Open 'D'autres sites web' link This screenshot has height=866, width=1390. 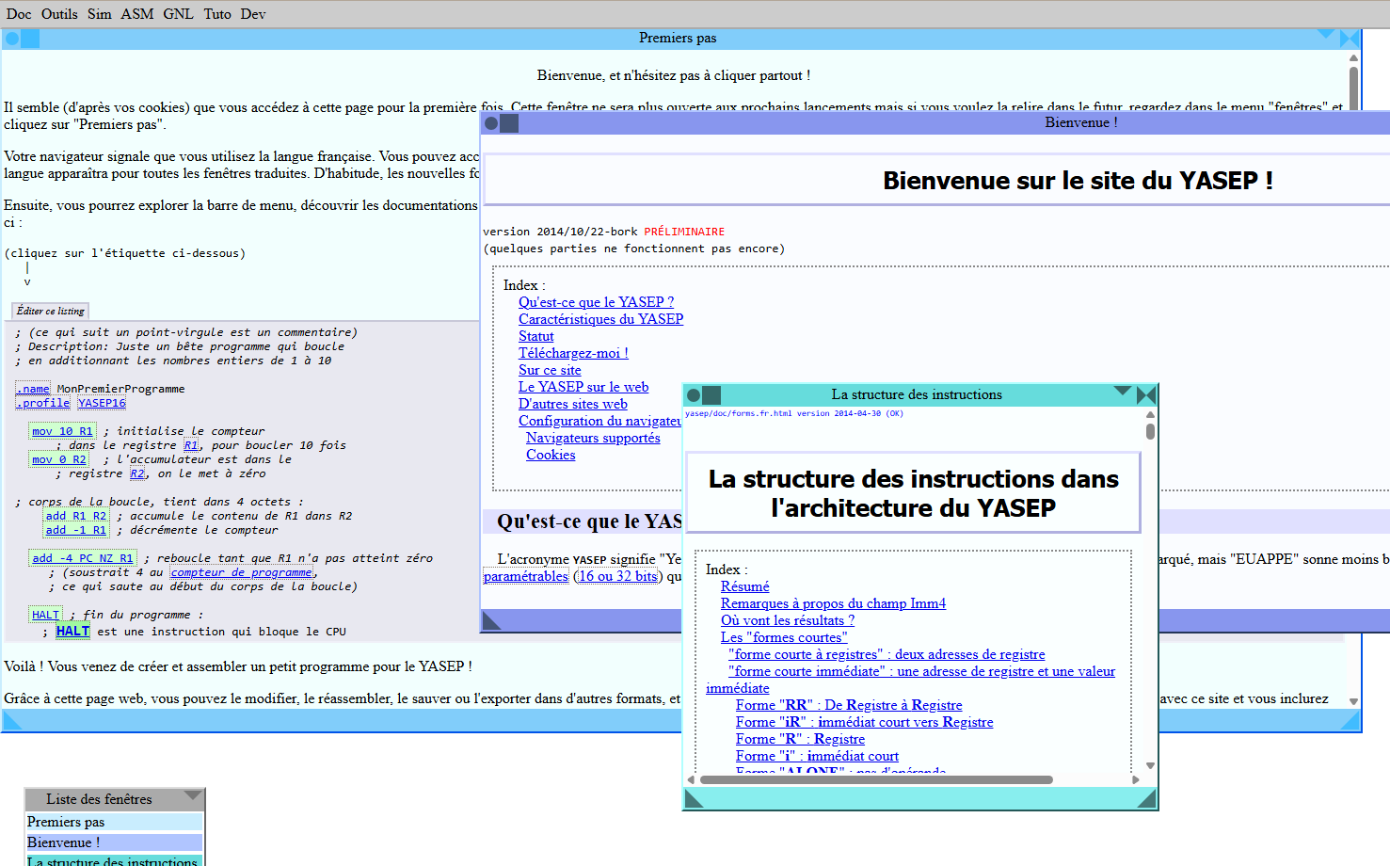573,404
